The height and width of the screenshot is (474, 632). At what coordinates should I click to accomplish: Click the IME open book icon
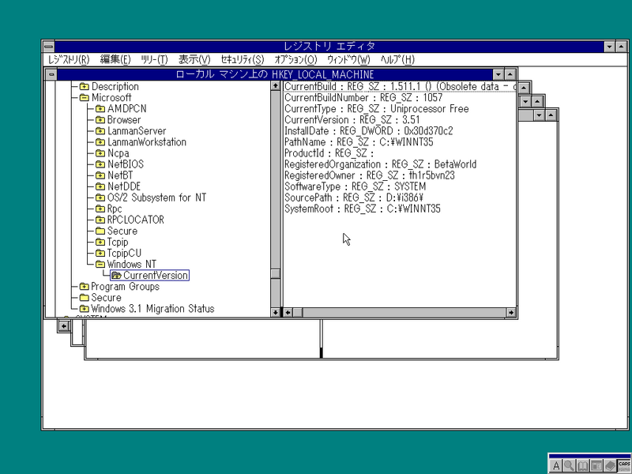(x=583, y=466)
